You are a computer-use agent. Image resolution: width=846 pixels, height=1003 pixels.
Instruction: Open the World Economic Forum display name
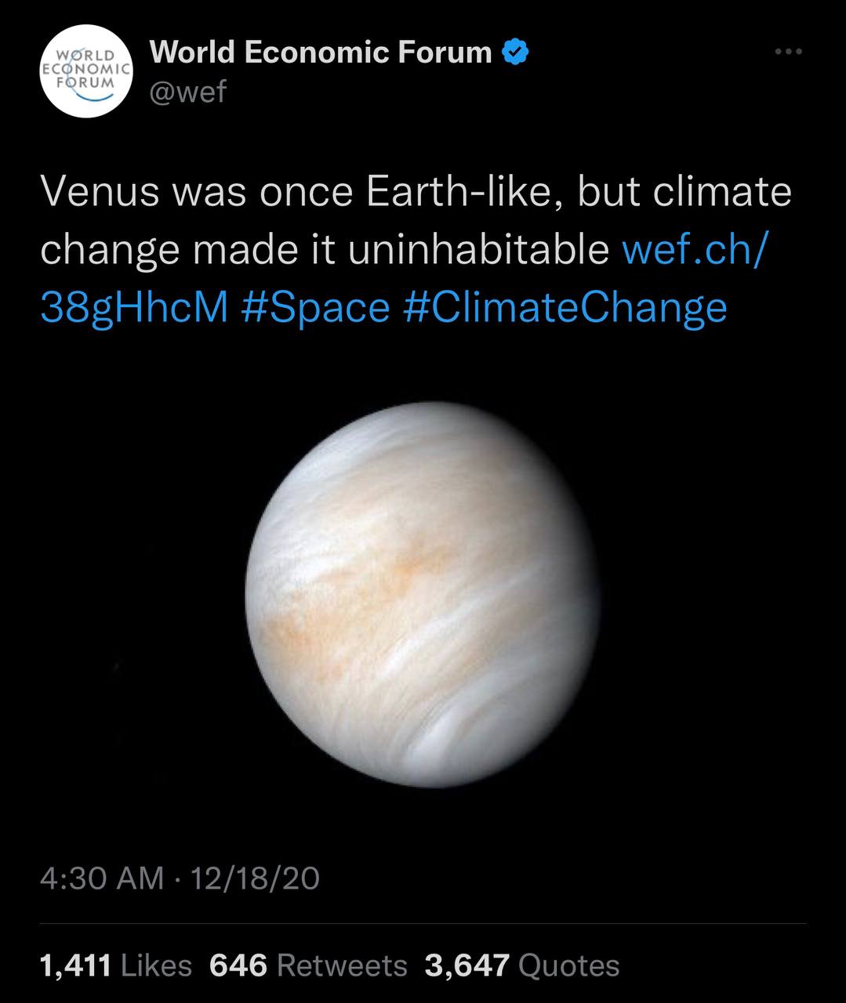[x=320, y=53]
